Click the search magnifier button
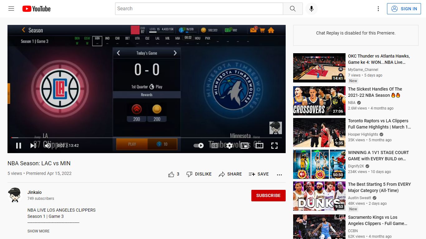 point(293,9)
